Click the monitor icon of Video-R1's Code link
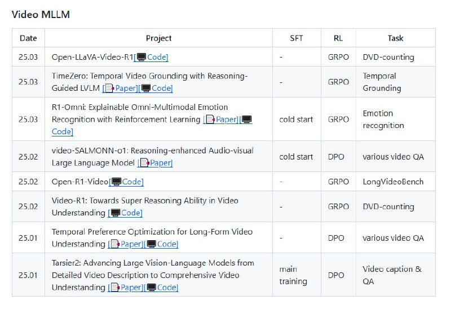This screenshot has width=451, height=309. click(x=115, y=213)
